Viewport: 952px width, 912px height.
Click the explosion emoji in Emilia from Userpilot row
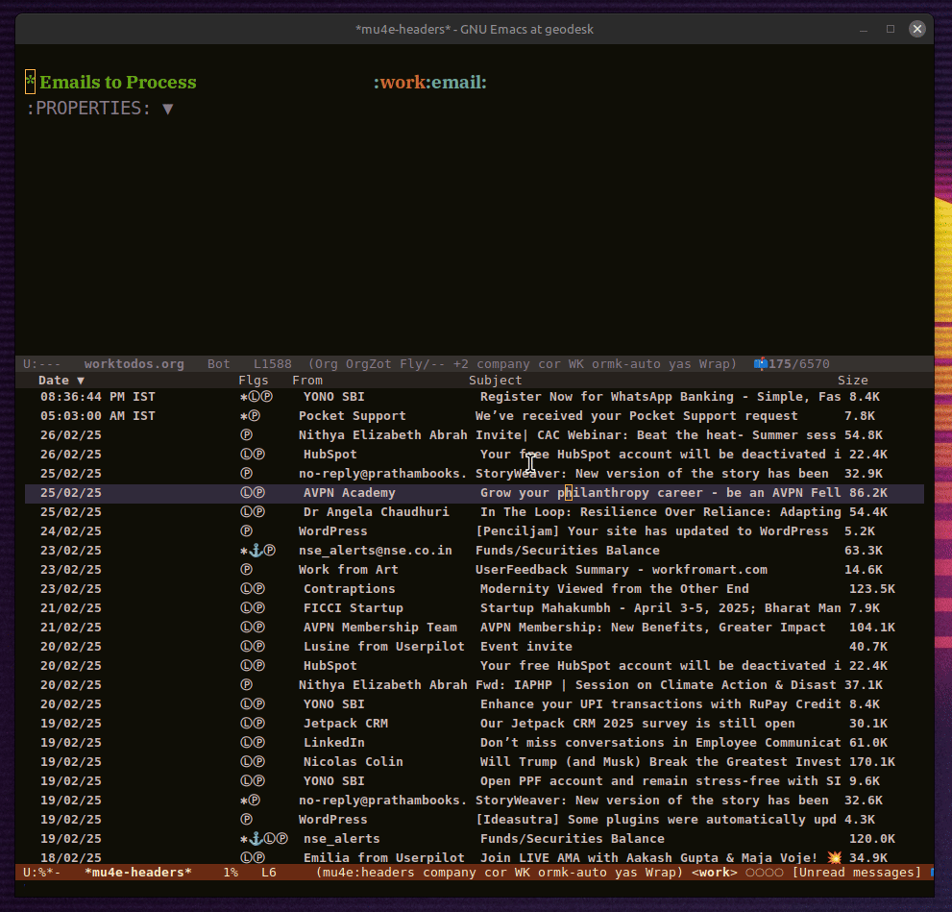834,857
